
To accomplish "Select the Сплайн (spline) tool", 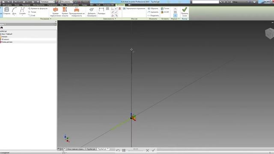I will click(22, 11).
